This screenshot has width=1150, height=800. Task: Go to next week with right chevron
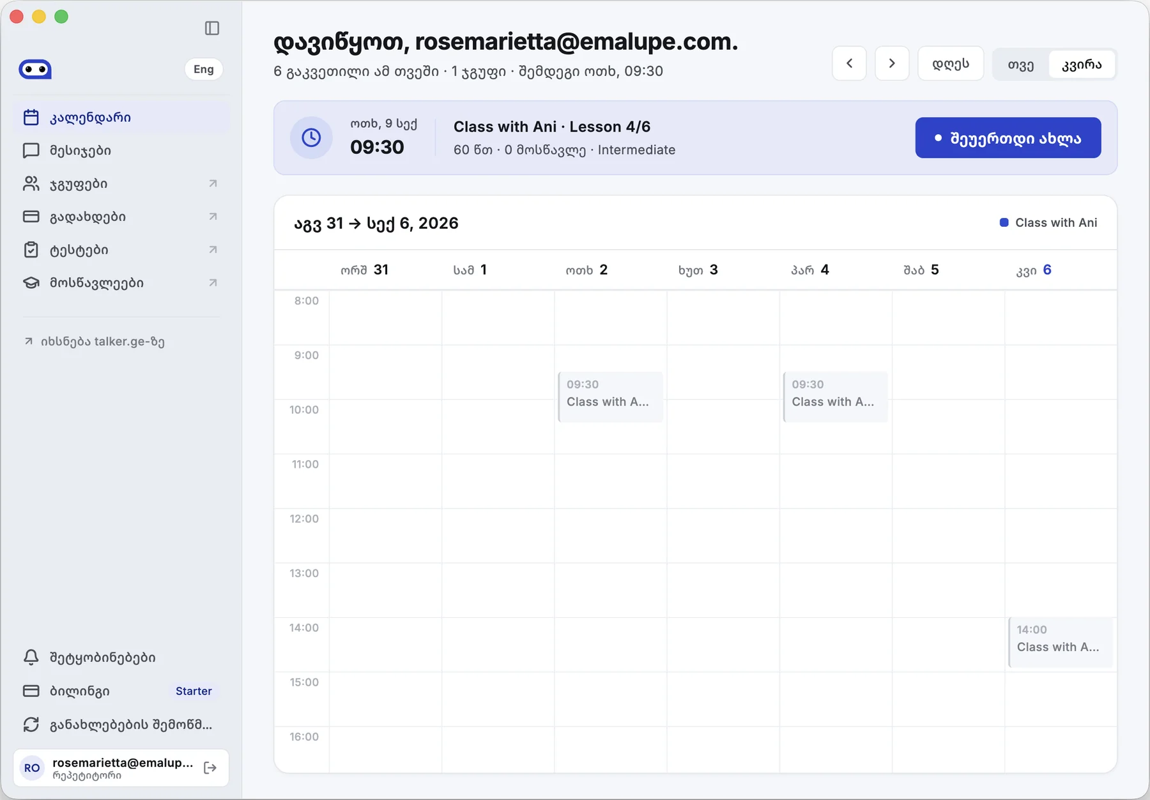pyautogui.click(x=892, y=63)
